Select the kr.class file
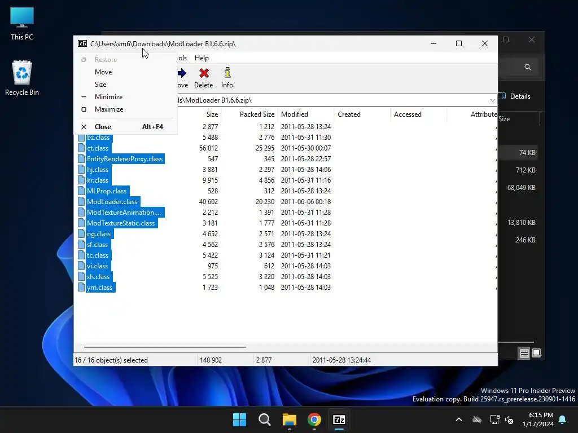 pyautogui.click(x=98, y=180)
